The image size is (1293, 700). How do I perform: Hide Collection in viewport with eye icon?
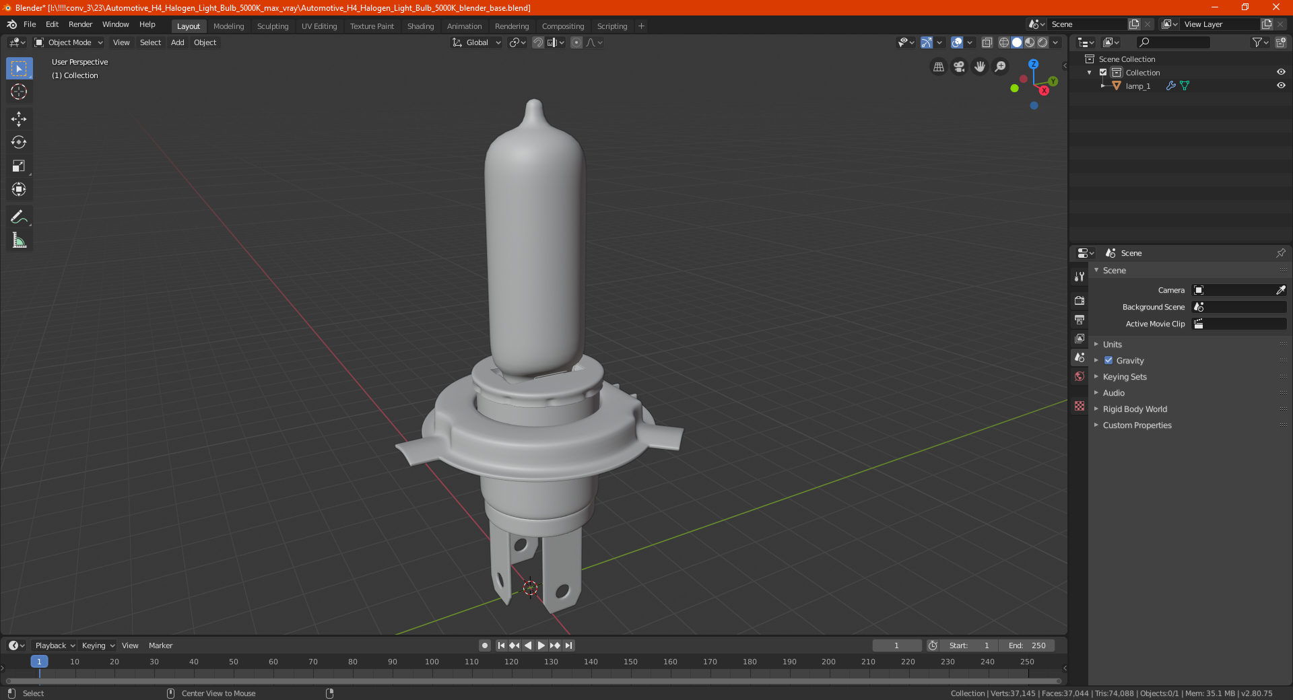[x=1281, y=72]
